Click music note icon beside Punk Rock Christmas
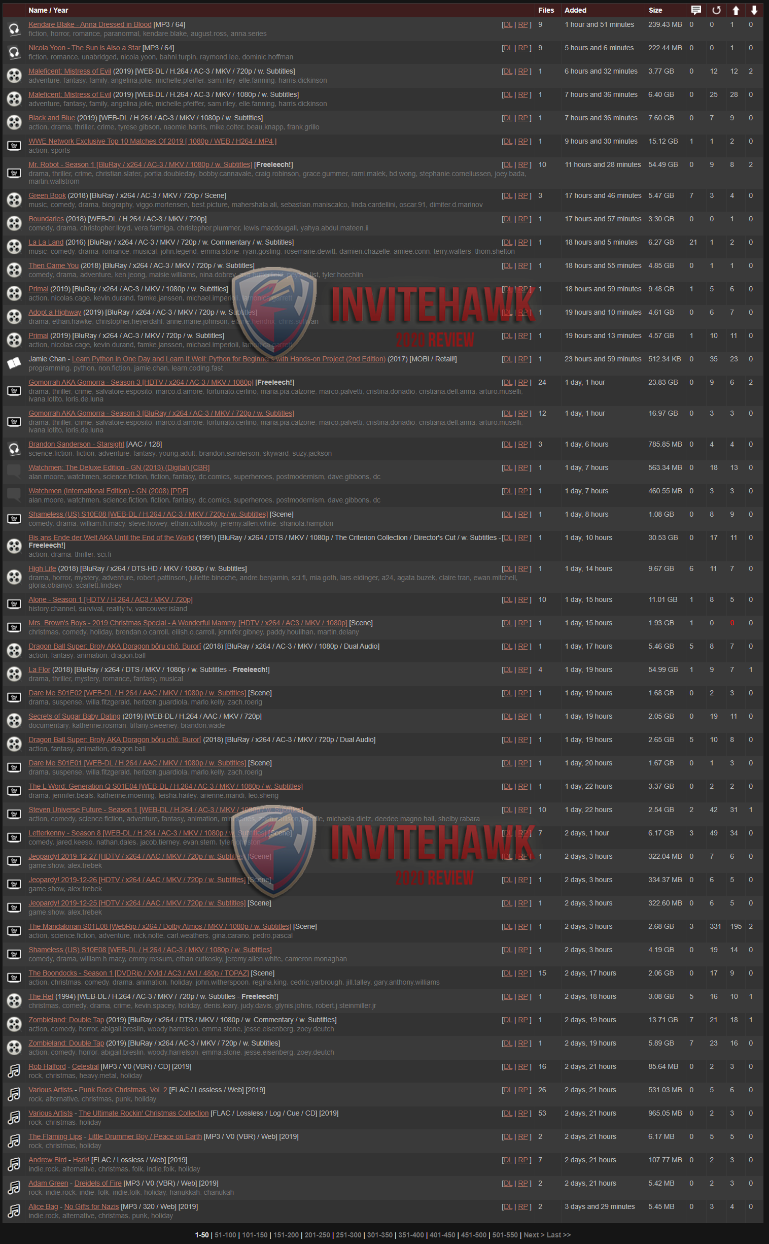Screen dimensions: 769x1244 (14, 1094)
